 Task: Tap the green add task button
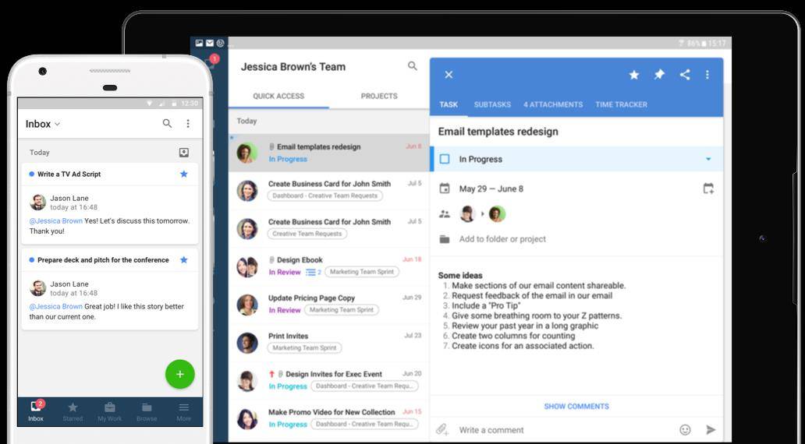click(x=179, y=374)
